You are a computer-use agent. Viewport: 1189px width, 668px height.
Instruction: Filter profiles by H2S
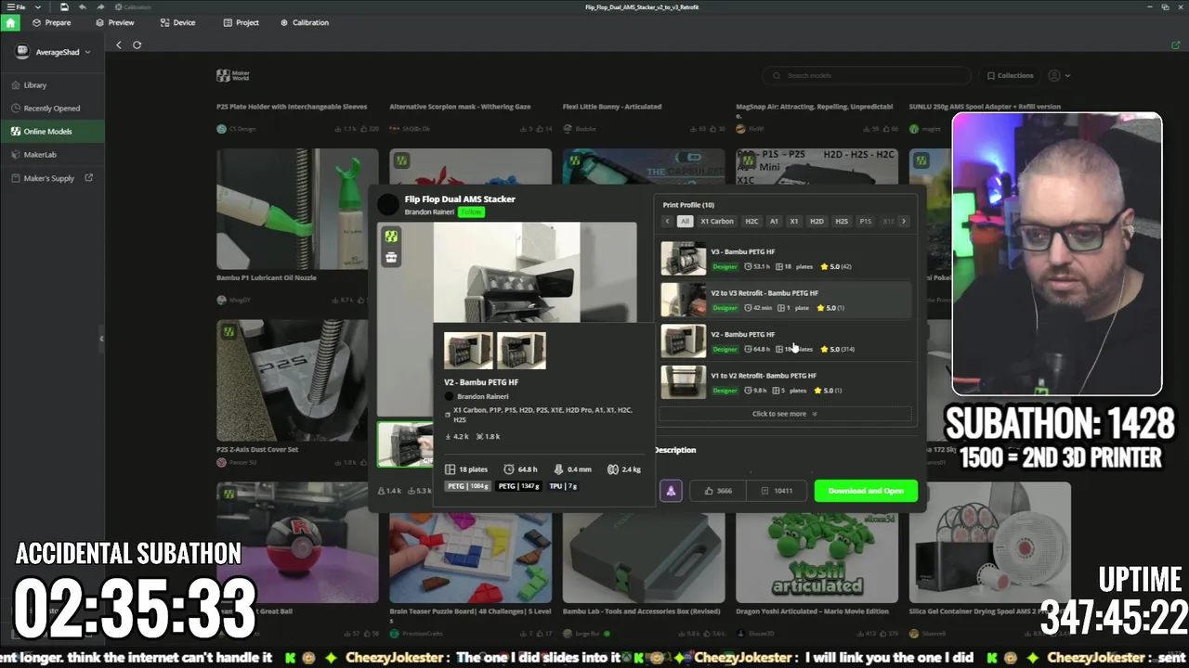pyautogui.click(x=841, y=221)
